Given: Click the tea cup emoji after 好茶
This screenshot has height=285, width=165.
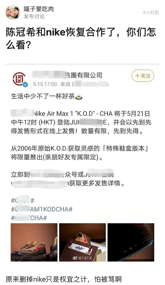Looking at the screenshot, I should coord(79,96).
